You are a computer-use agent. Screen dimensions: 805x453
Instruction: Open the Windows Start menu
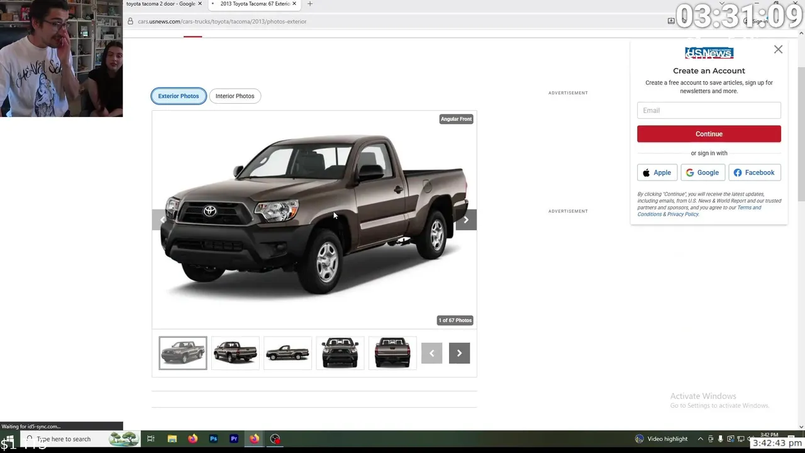point(8,439)
